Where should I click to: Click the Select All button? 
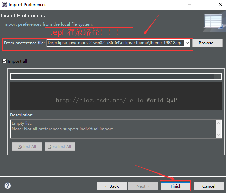tap(27, 147)
